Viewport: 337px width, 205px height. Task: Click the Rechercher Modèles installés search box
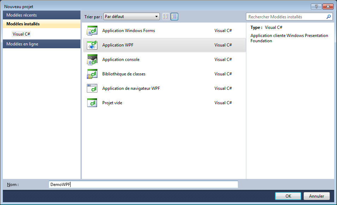tap(285, 17)
